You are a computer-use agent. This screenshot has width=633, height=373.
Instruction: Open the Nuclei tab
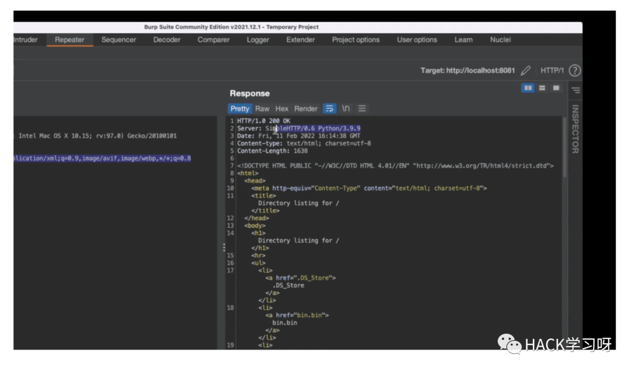[500, 40]
